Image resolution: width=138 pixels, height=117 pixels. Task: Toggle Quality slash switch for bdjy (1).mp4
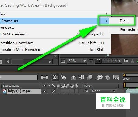[54, 91]
